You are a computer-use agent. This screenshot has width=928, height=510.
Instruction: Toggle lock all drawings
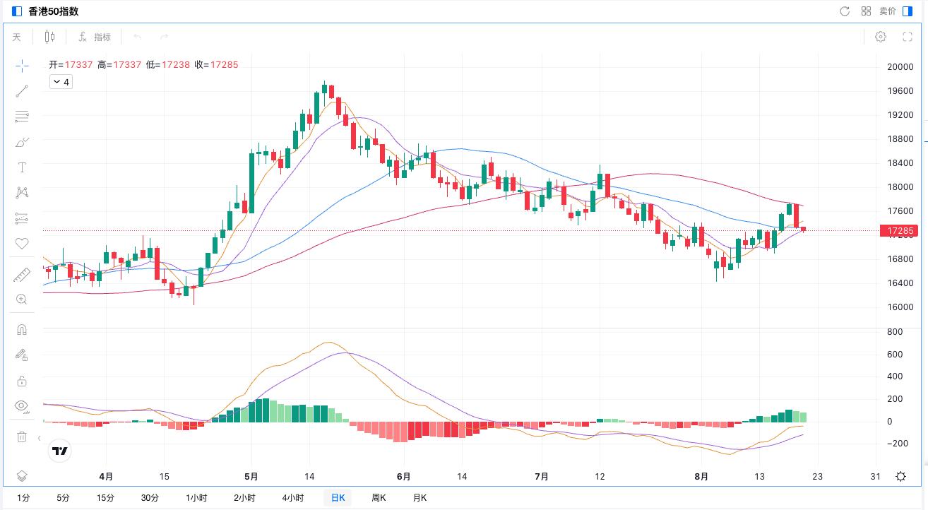[22, 381]
